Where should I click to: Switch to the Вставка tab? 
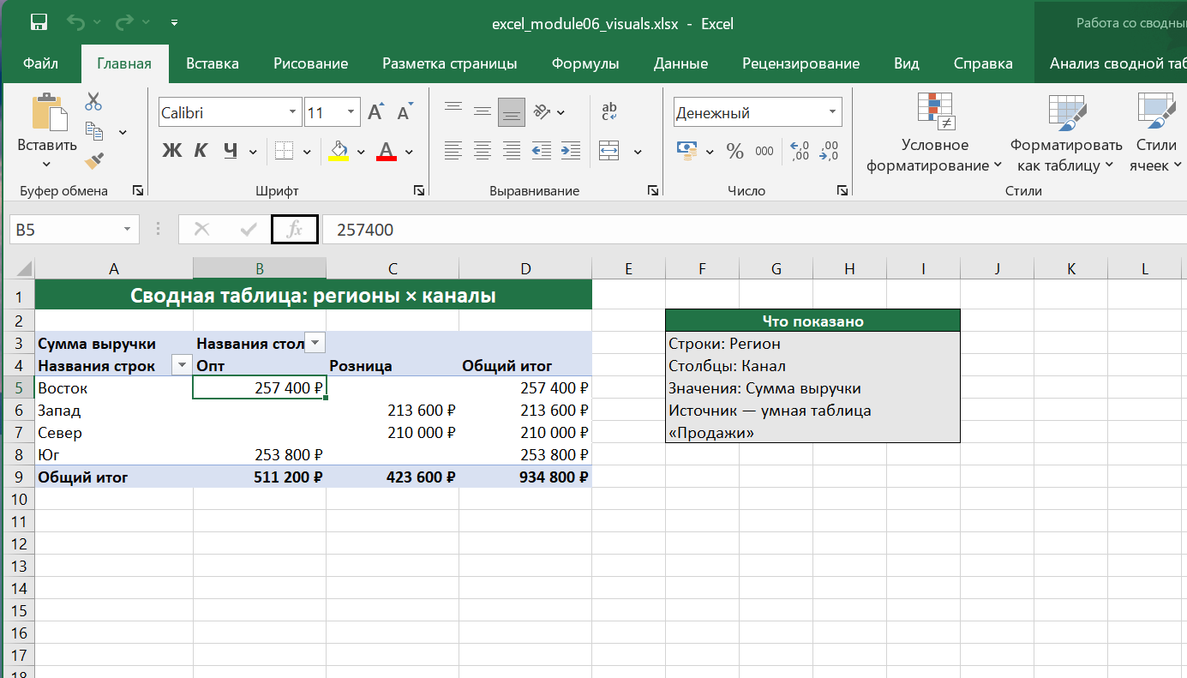click(213, 63)
